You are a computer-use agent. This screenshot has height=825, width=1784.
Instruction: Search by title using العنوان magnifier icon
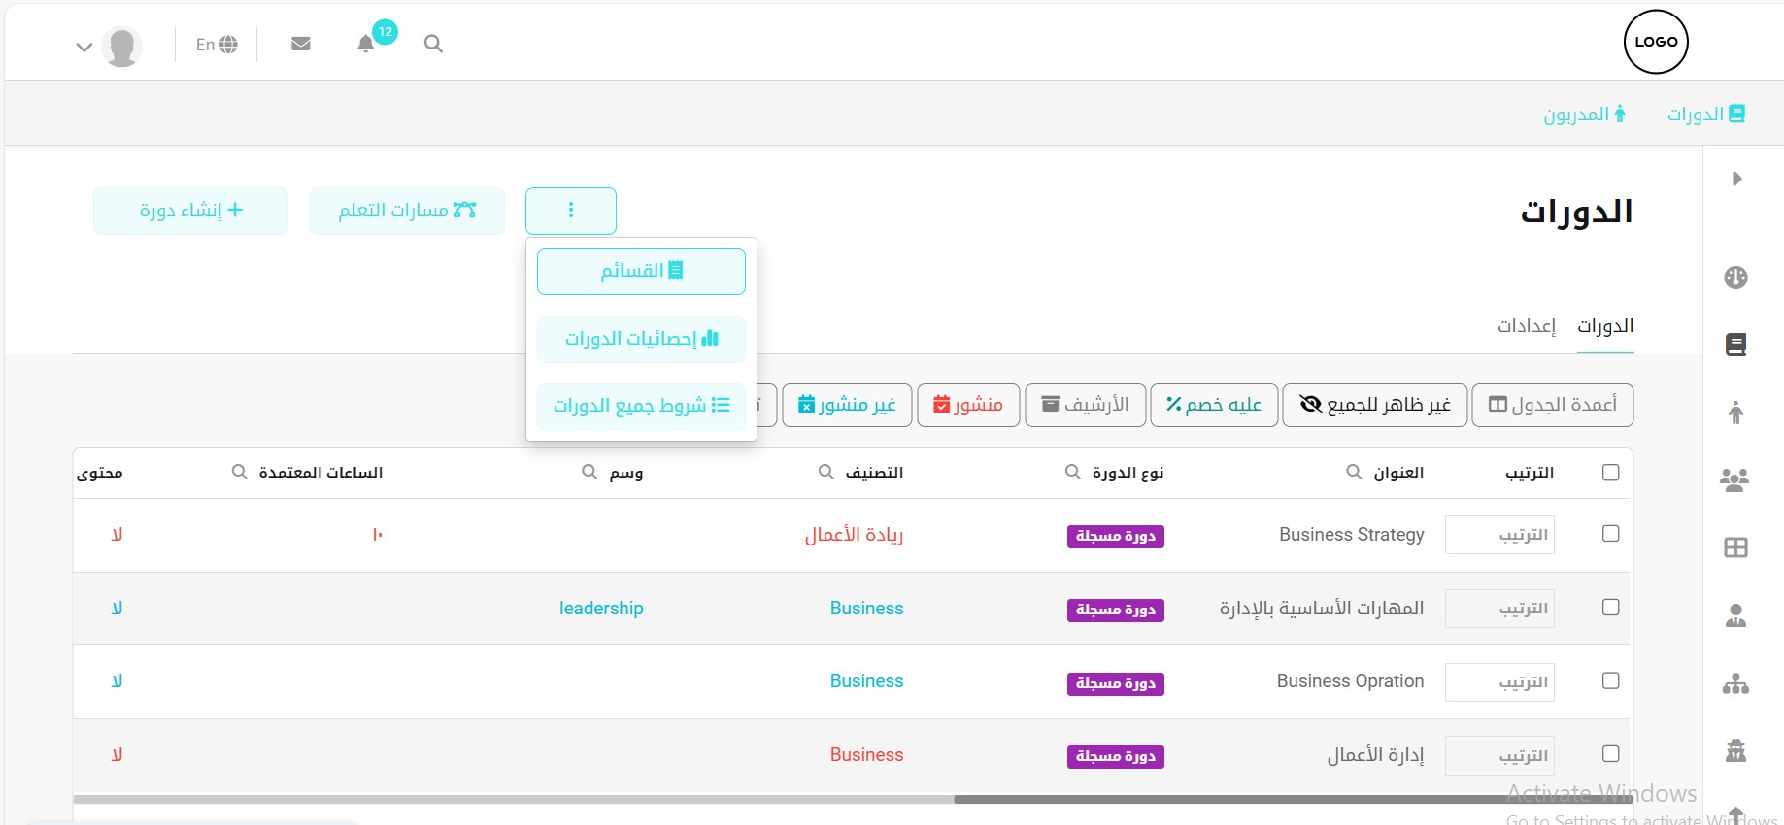coord(1354,472)
